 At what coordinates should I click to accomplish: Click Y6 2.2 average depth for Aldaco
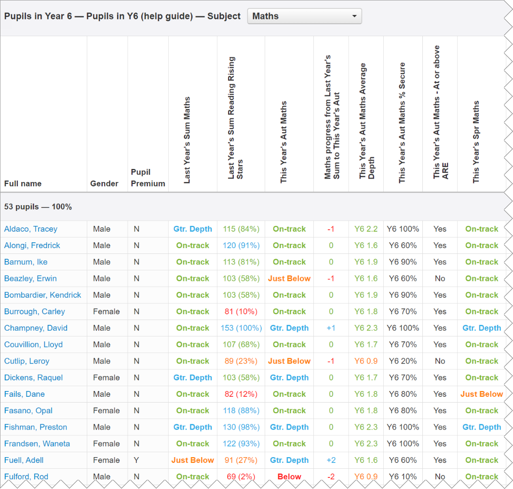[x=366, y=229]
